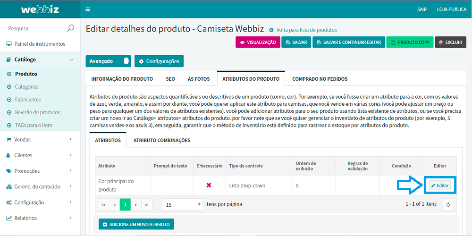Click the red X required marker
Screen dimensions: 472x236
tap(209, 185)
